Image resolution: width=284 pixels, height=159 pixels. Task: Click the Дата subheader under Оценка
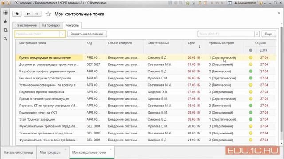click(266, 50)
